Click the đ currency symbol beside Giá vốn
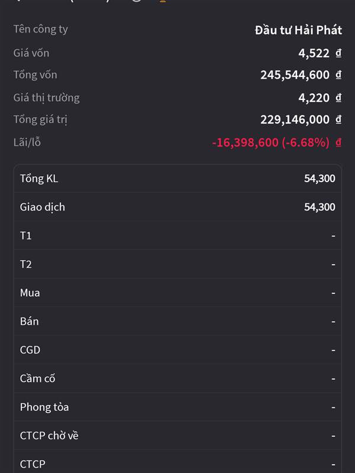Image resolution: width=355 pixels, height=473 pixels. [338, 53]
